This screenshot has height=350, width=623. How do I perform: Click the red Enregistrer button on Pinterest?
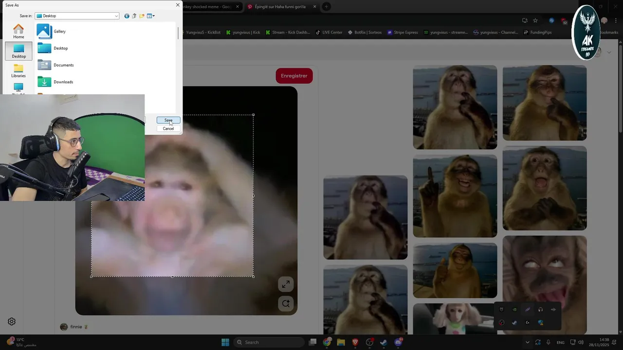(294, 76)
